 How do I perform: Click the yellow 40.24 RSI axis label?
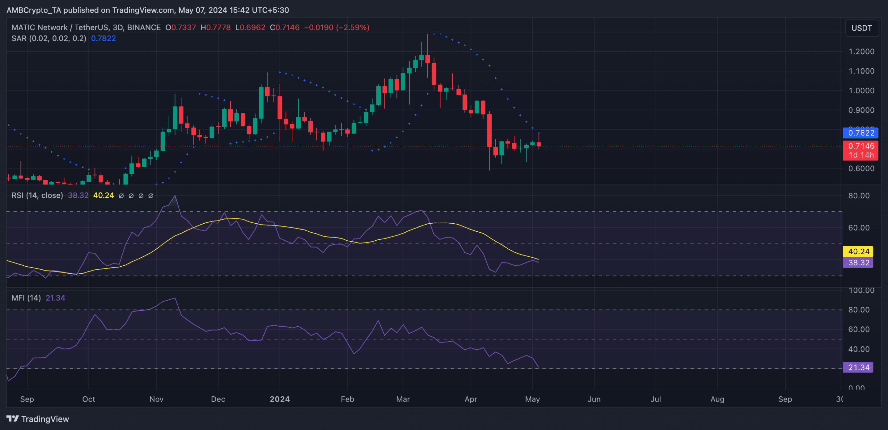[859, 251]
